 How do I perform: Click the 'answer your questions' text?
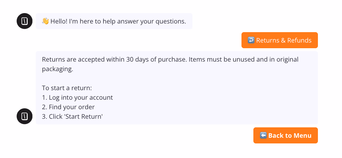156,21
